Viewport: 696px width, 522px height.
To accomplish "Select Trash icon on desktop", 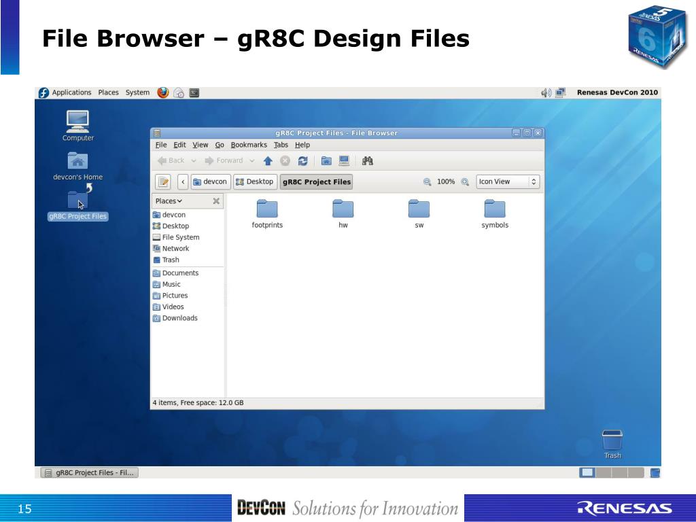I will 612,444.
